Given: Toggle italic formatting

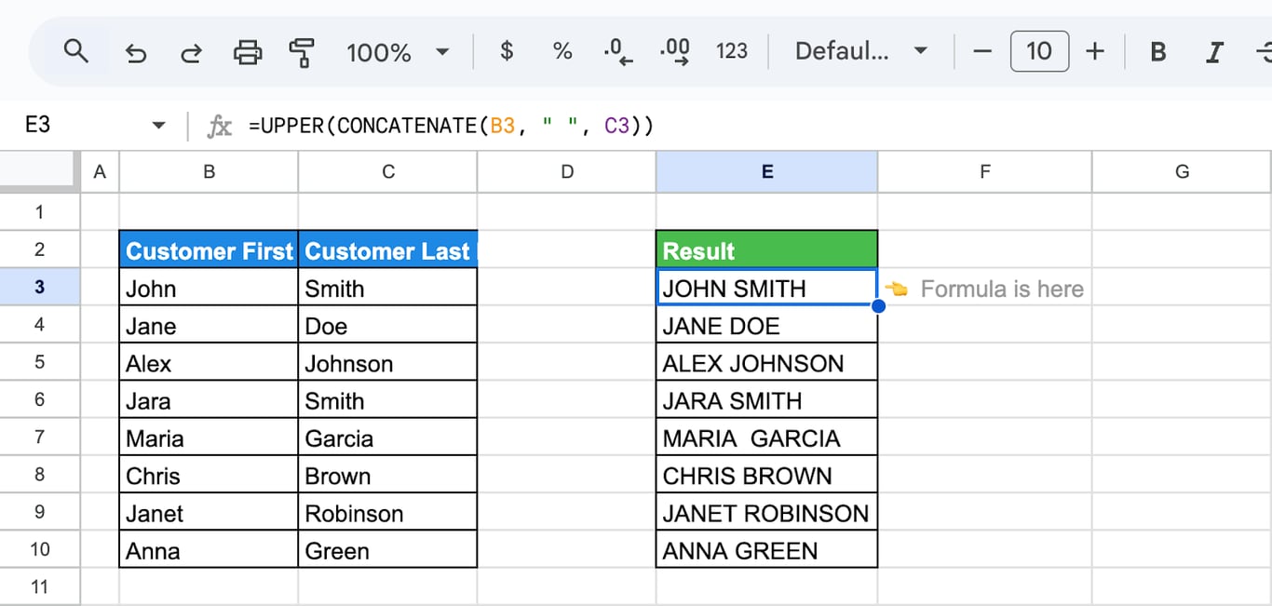Looking at the screenshot, I should pyautogui.click(x=1214, y=52).
